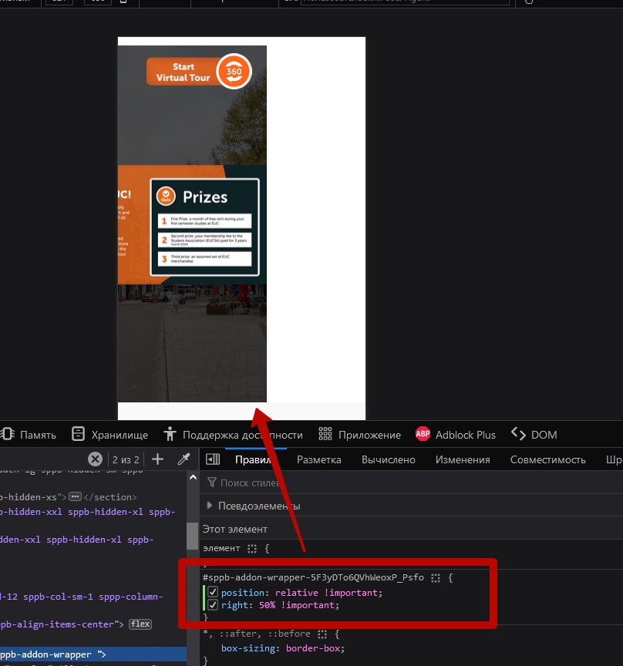Expand the Псевдоэлементы section
The width and height of the screenshot is (623, 666).
[x=210, y=506]
